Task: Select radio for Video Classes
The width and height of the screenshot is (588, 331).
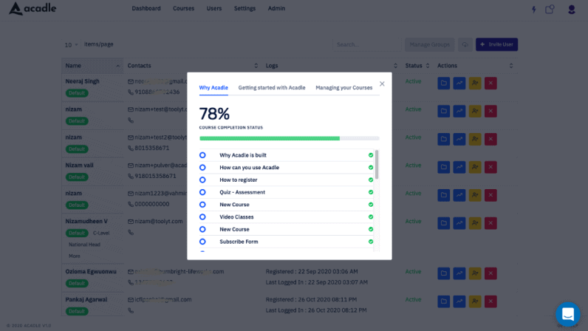Action: pyautogui.click(x=202, y=217)
